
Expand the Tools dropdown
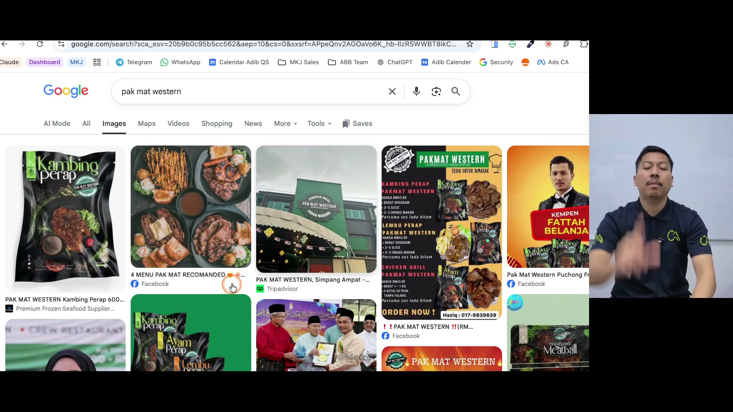click(x=319, y=124)
